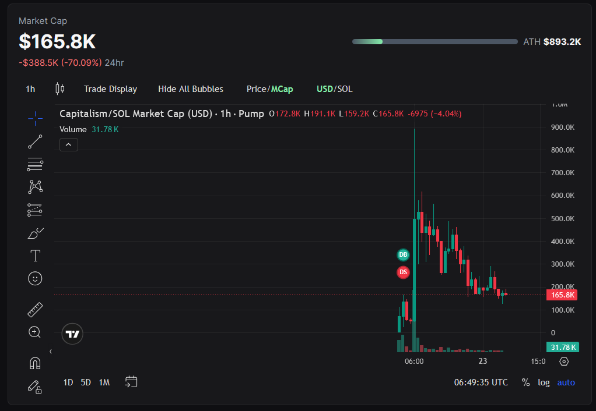
Task: Click the TradingView logo
Action: tap(72, 334)
